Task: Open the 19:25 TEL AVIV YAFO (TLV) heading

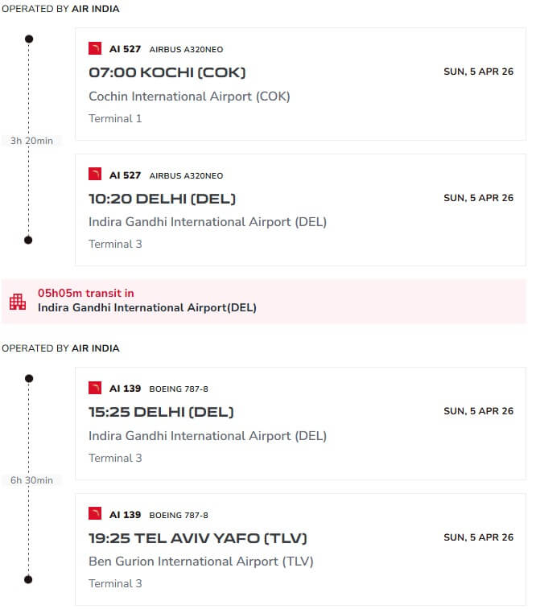Action: (x=198, y=537)
